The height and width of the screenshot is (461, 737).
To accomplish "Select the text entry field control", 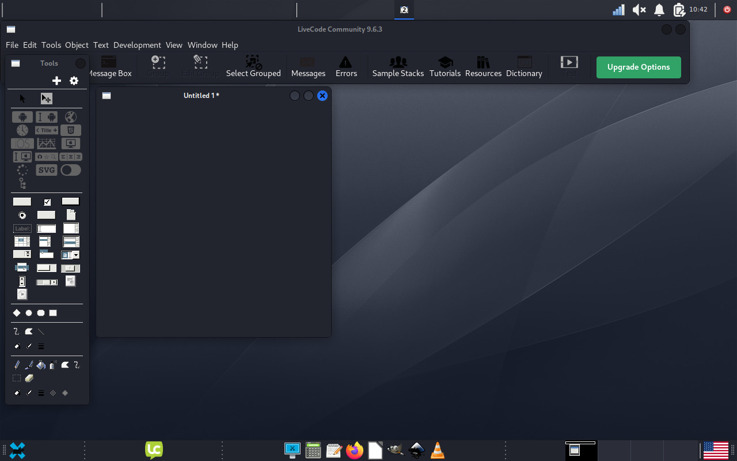I will (47, 228).
